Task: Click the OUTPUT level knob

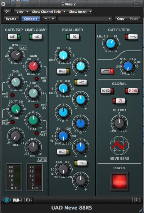Action: coord(119,123)
